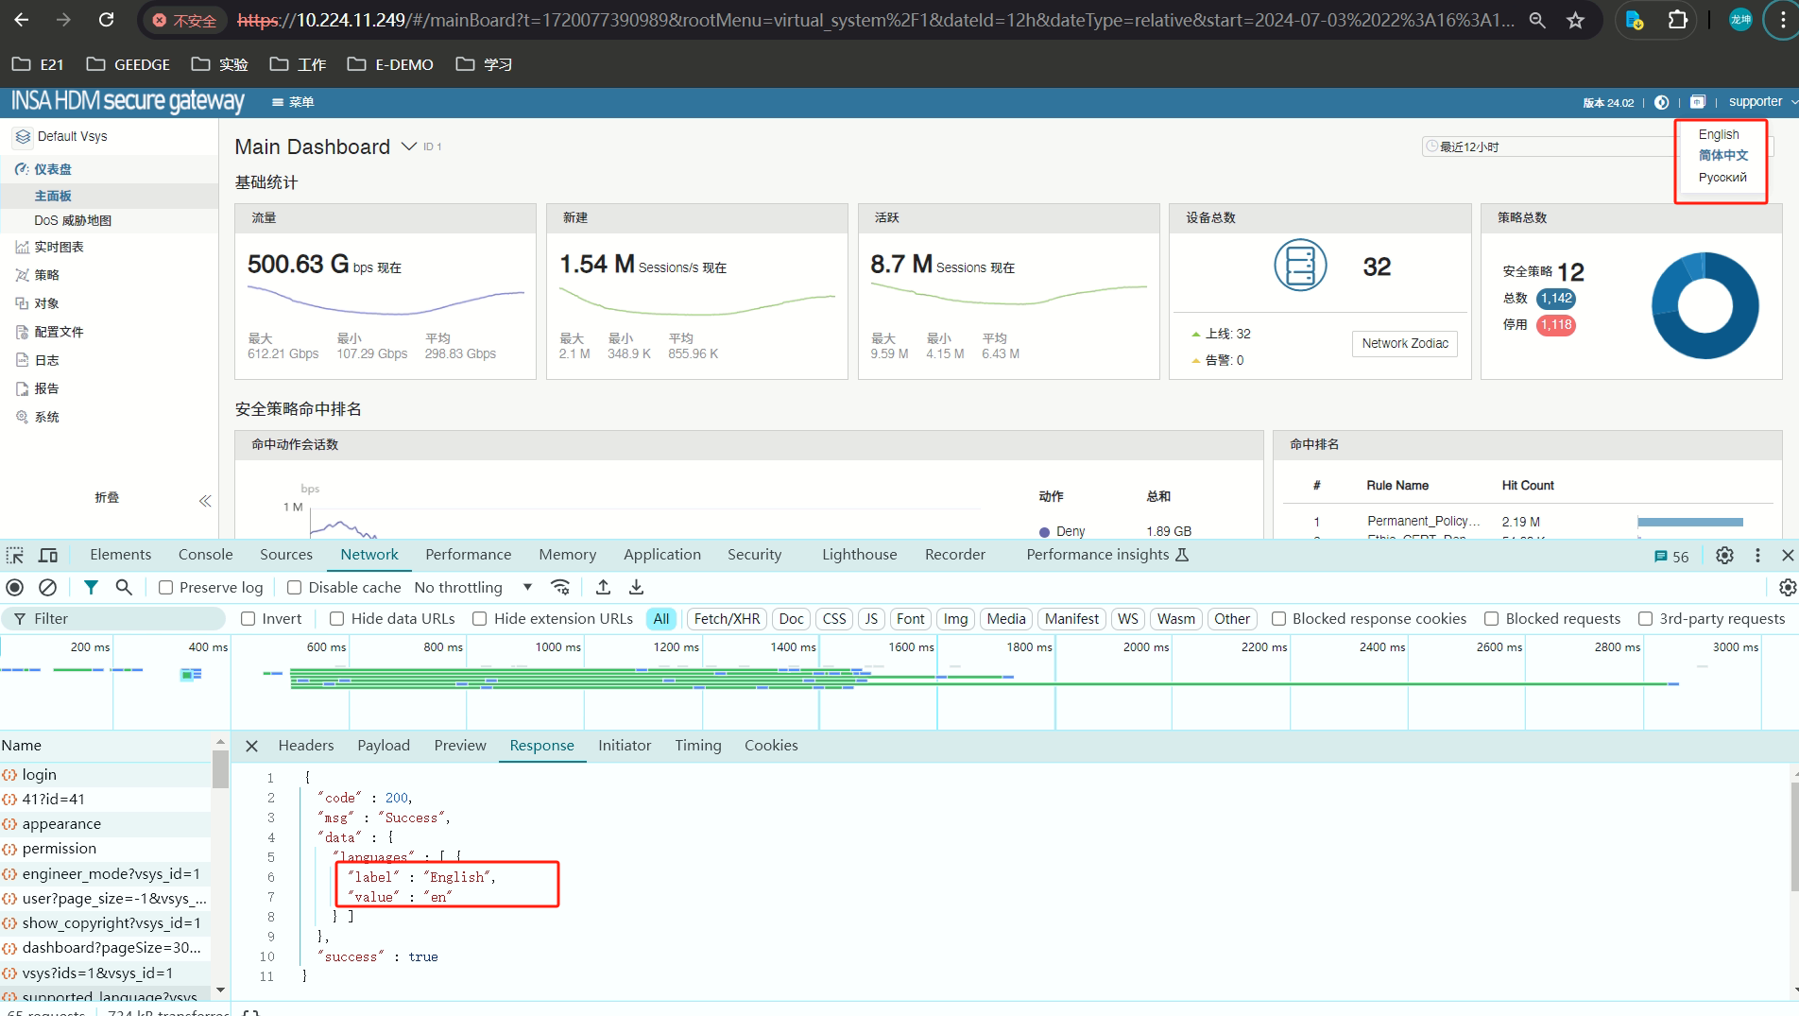This screenshot has height=1016, width=1799.
Task: Check the Disable cache option
Action: coord(295,588)
